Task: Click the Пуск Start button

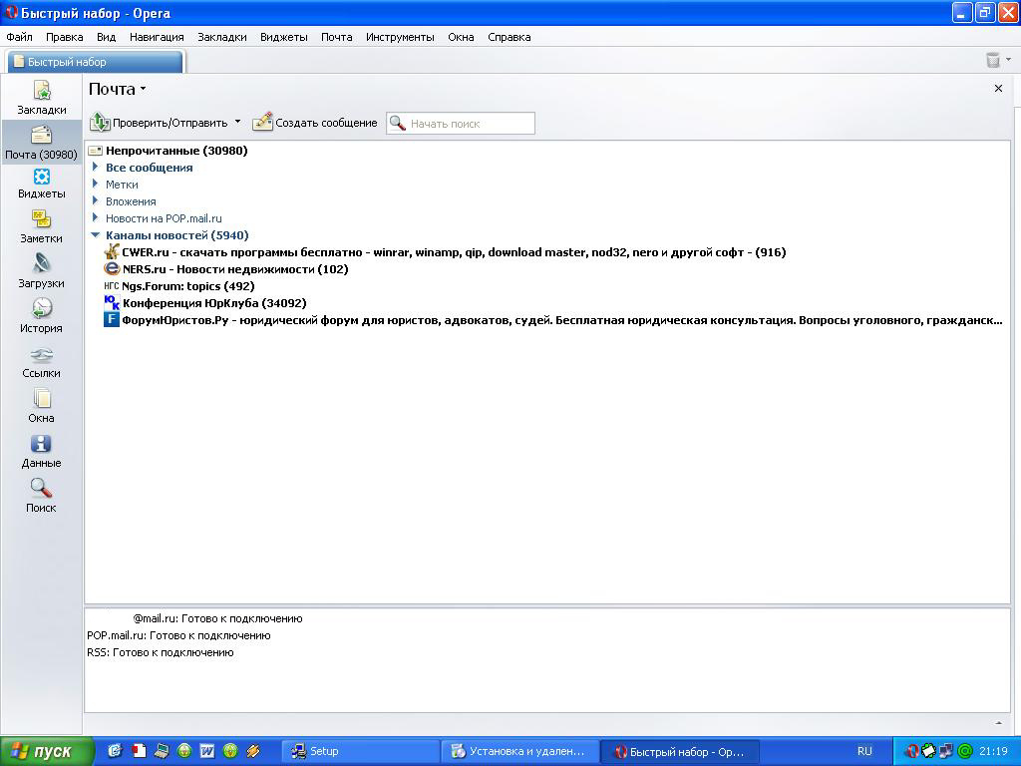Action: pos(46,751)
